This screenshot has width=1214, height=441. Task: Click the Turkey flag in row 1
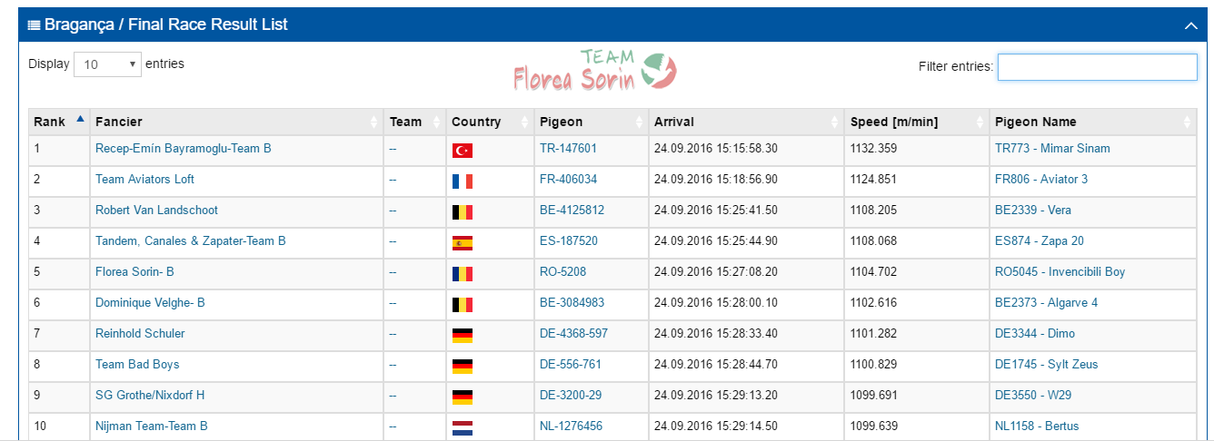tap(463, 151)
